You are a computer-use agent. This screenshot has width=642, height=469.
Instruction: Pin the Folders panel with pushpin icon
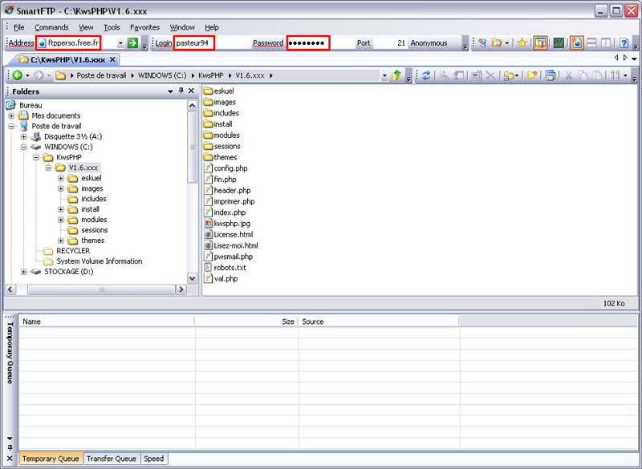tap(181, 91)
